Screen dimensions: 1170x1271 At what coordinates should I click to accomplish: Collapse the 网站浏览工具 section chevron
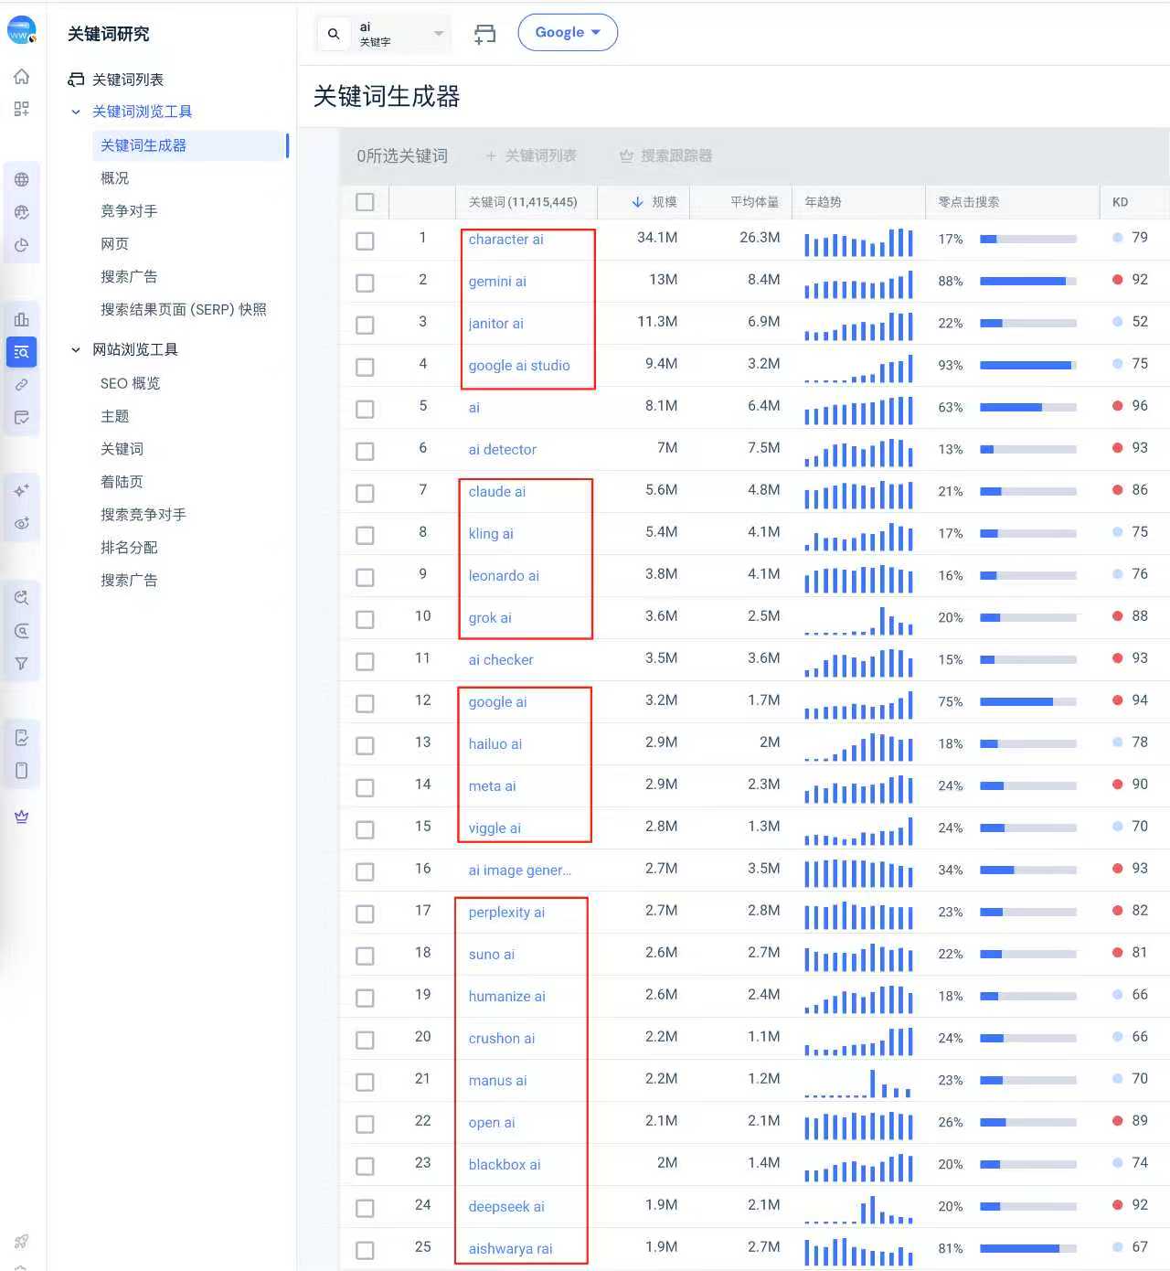click(76, 349)
